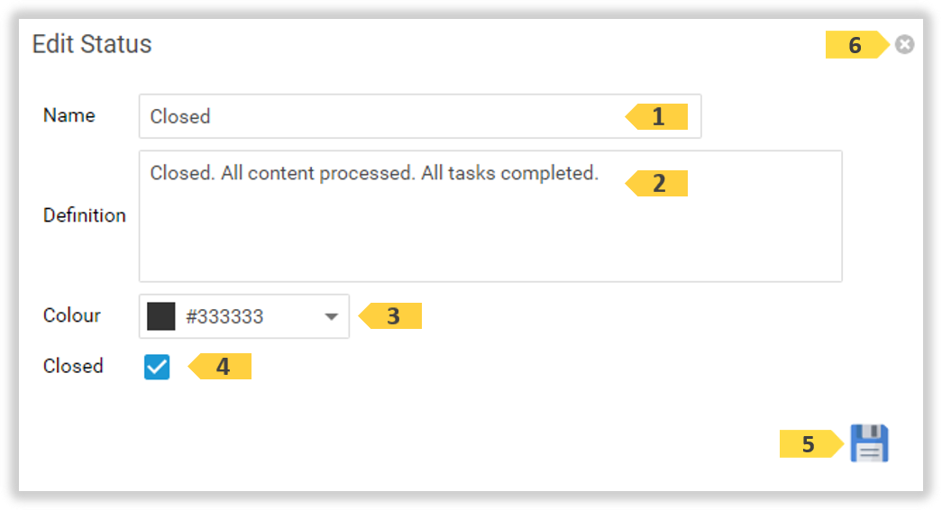Click the floppy disk save icon

[x=869, y=443]
